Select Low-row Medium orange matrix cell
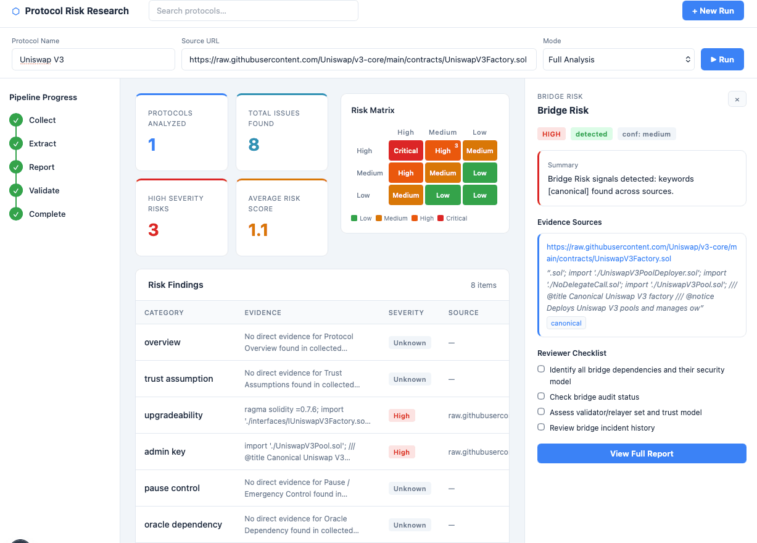This screenshot has width=757, height=543. click(x=406, y=195)
